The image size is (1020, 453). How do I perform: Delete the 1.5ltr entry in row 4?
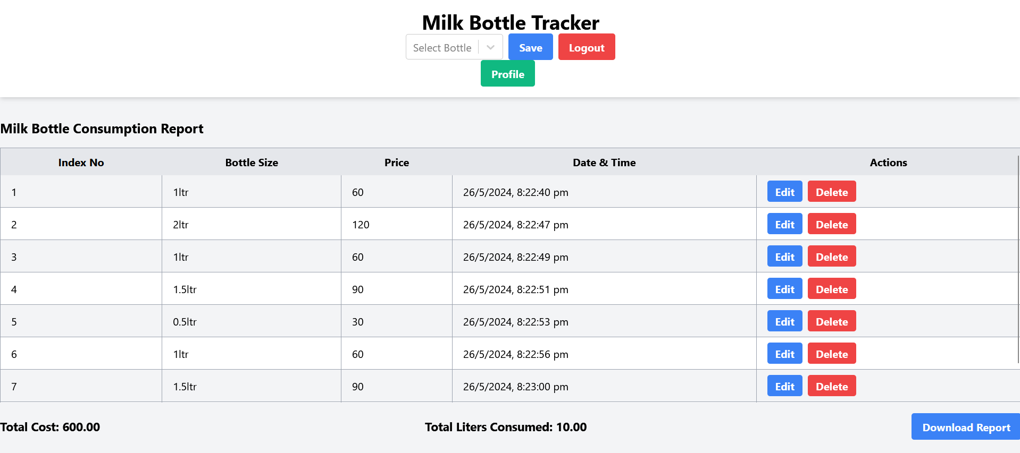831,288
